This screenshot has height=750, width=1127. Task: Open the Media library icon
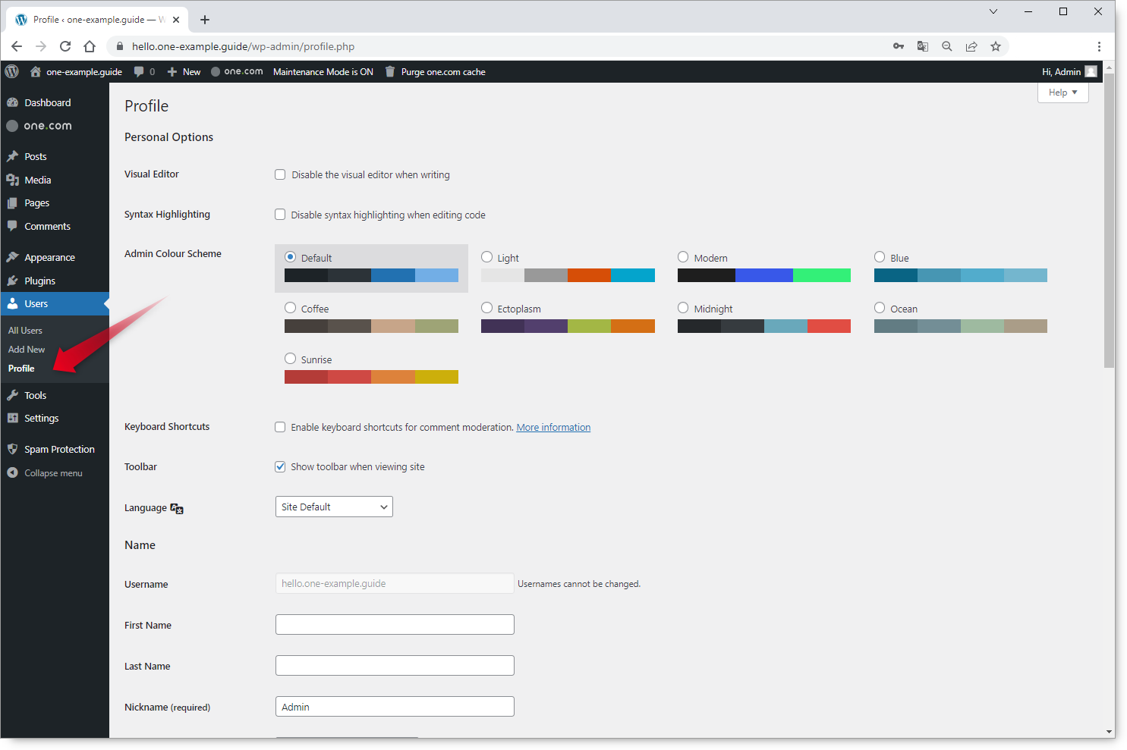14,180
